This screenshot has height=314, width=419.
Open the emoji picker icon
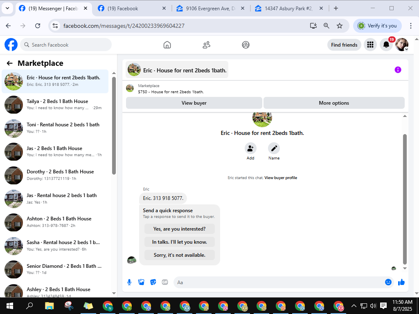(388, 282)
